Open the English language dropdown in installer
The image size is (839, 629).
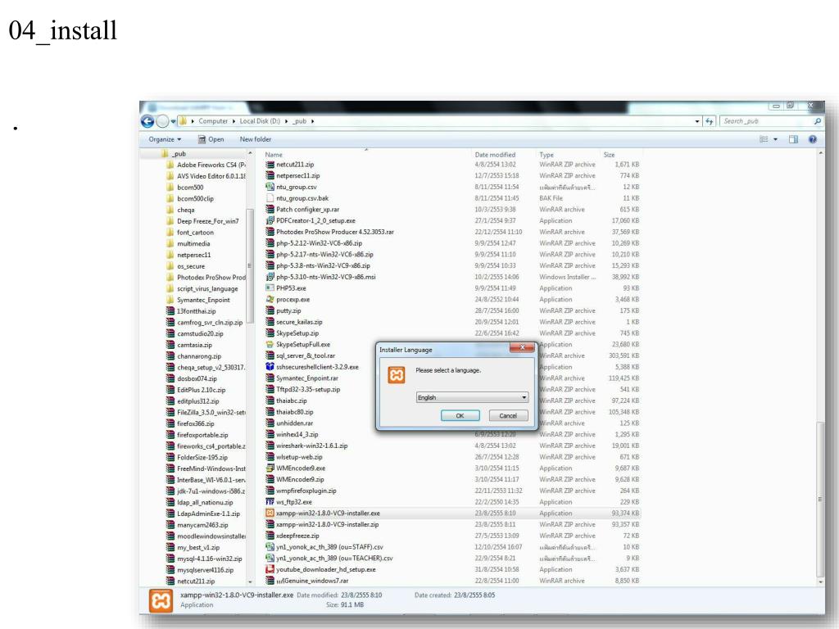pyautogui.click(x=473, y=397)
